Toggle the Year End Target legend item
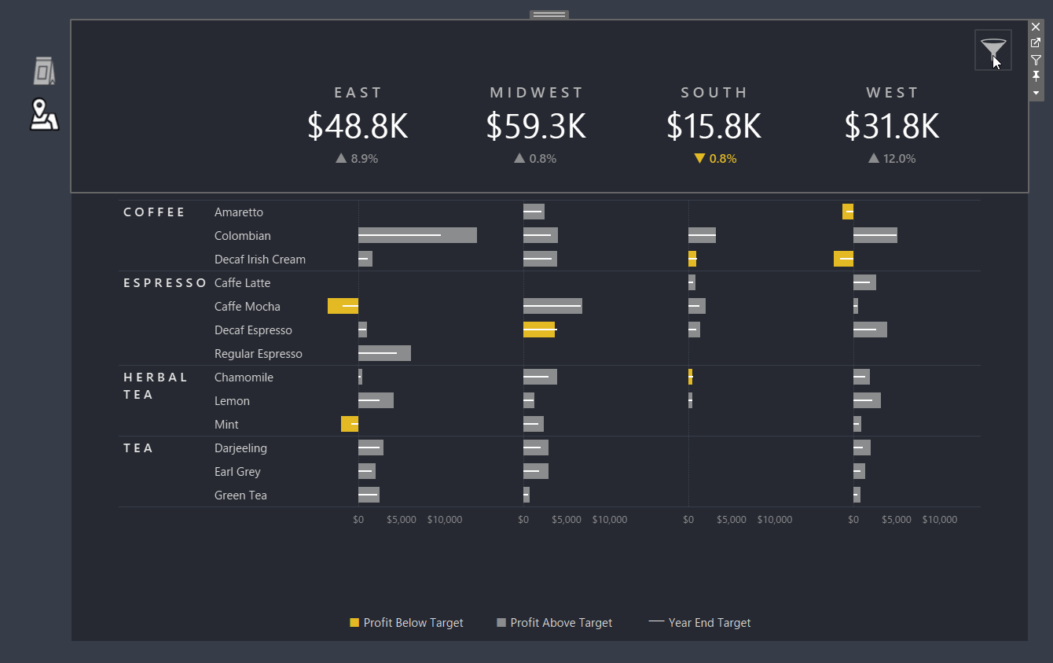Screen dimensions: 1053x663 pos(699,622)
